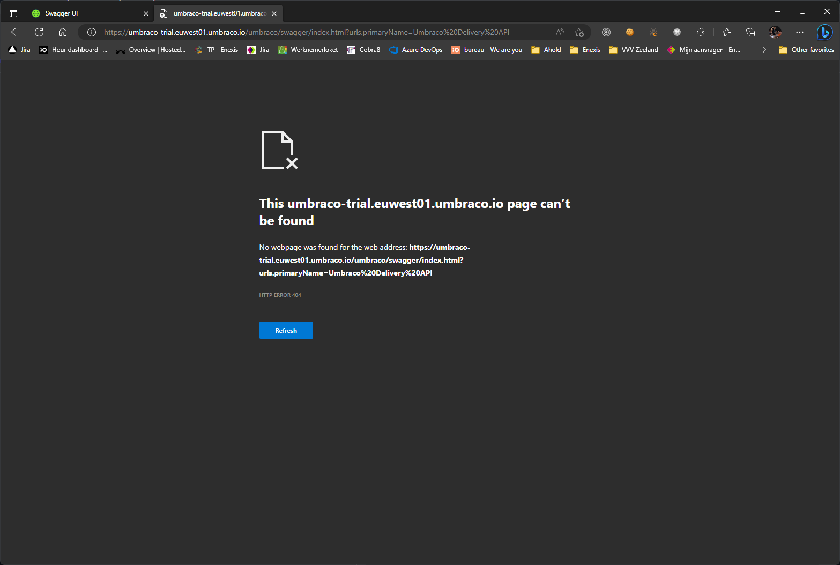The width and height of the screenshot is (840, 565).
Task: Open the Favorites list icon
Action: coord(726,32)
